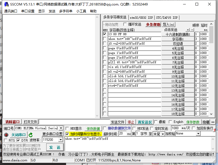Open the 显示 menu
This screenshot has height=165, width=218.
tap(42, 11)
